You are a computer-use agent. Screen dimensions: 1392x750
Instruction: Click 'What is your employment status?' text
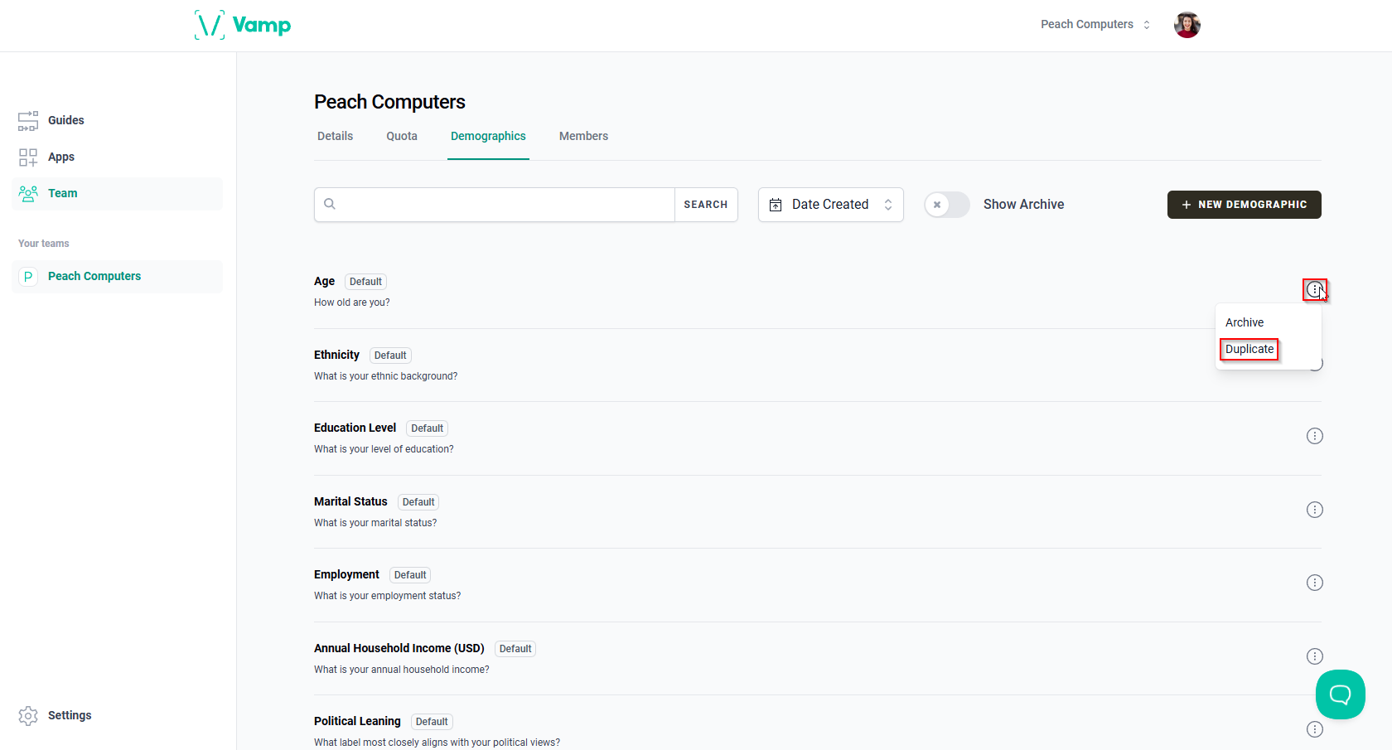pyautogui.click(x=388, y=596)
